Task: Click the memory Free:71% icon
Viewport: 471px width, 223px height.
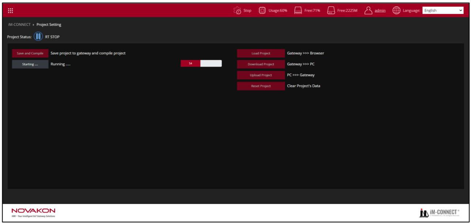Action: click(297, 11)
